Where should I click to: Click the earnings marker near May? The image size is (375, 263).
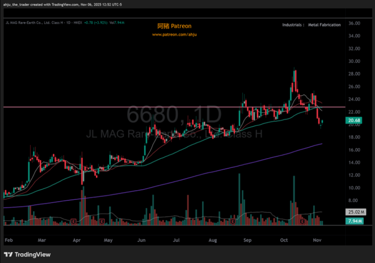(x=102, y=221)
